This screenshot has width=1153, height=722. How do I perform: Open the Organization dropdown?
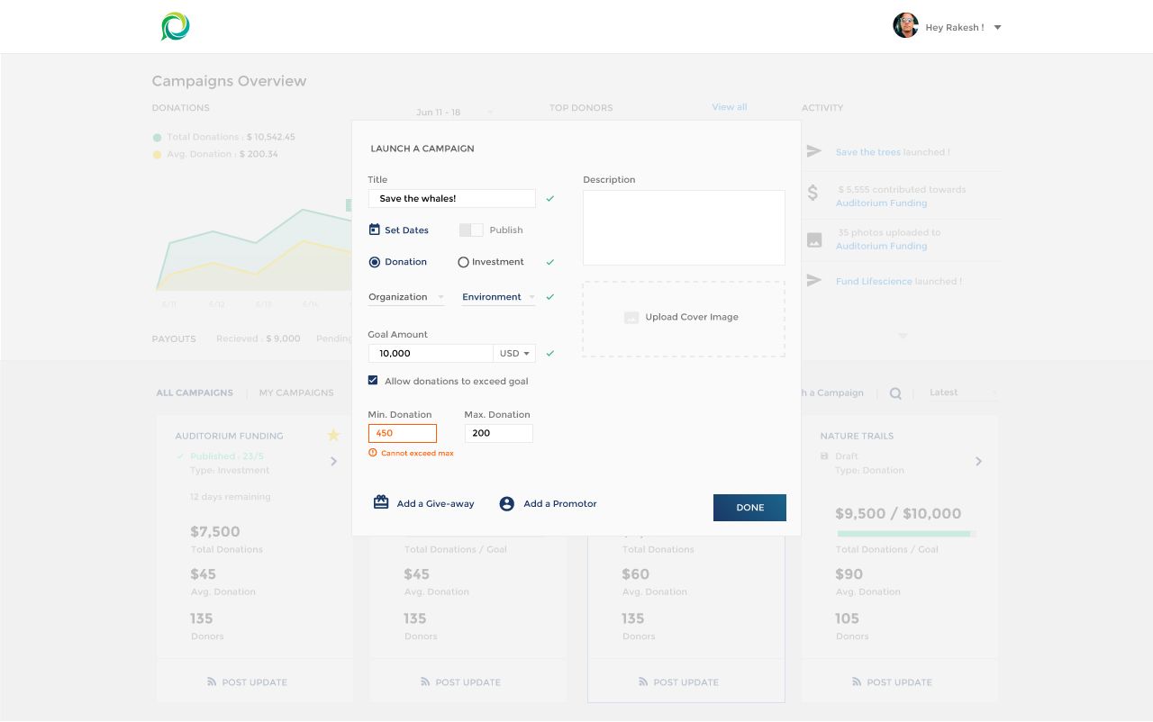coord(406,297)
